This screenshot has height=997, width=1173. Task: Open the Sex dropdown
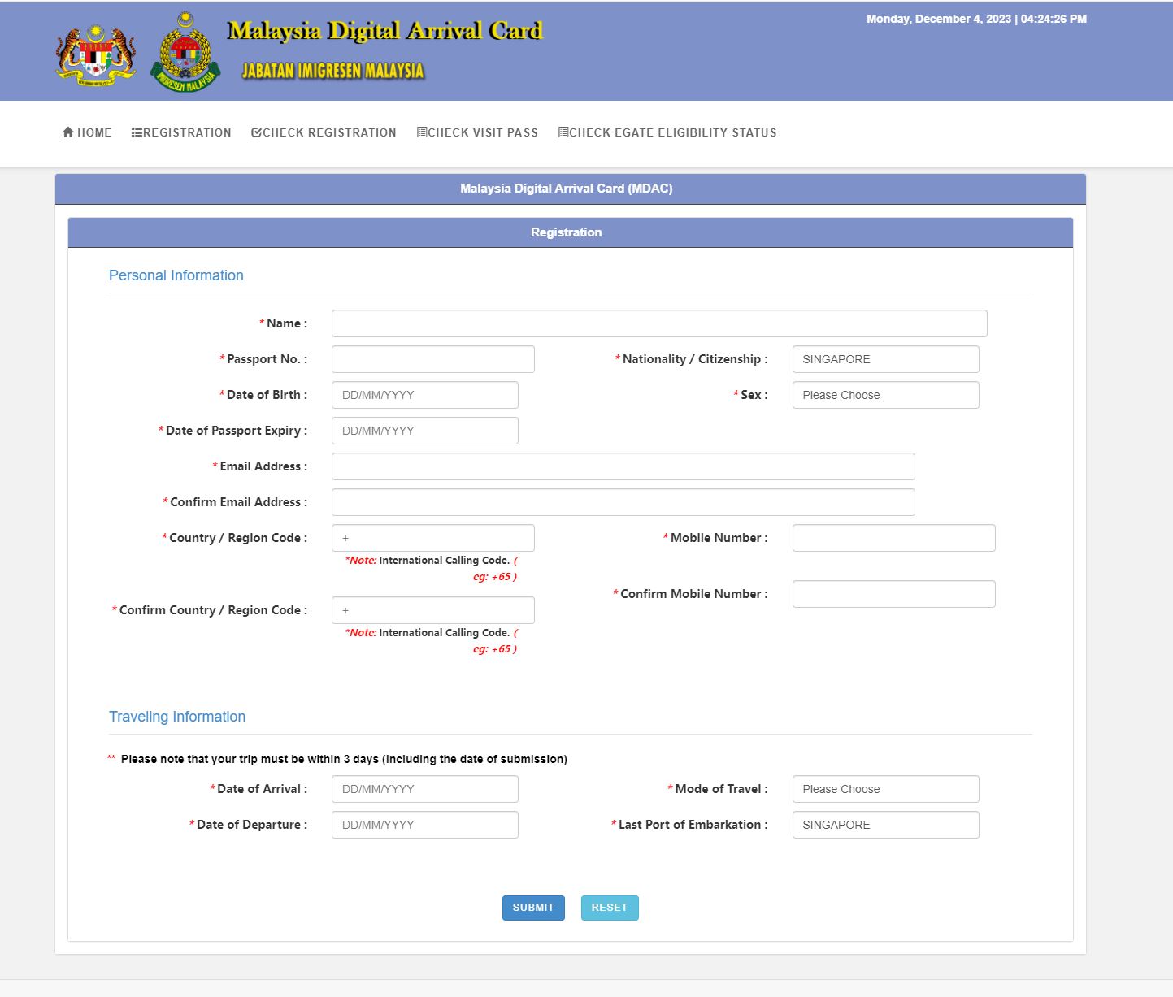(x=885, y=395)
